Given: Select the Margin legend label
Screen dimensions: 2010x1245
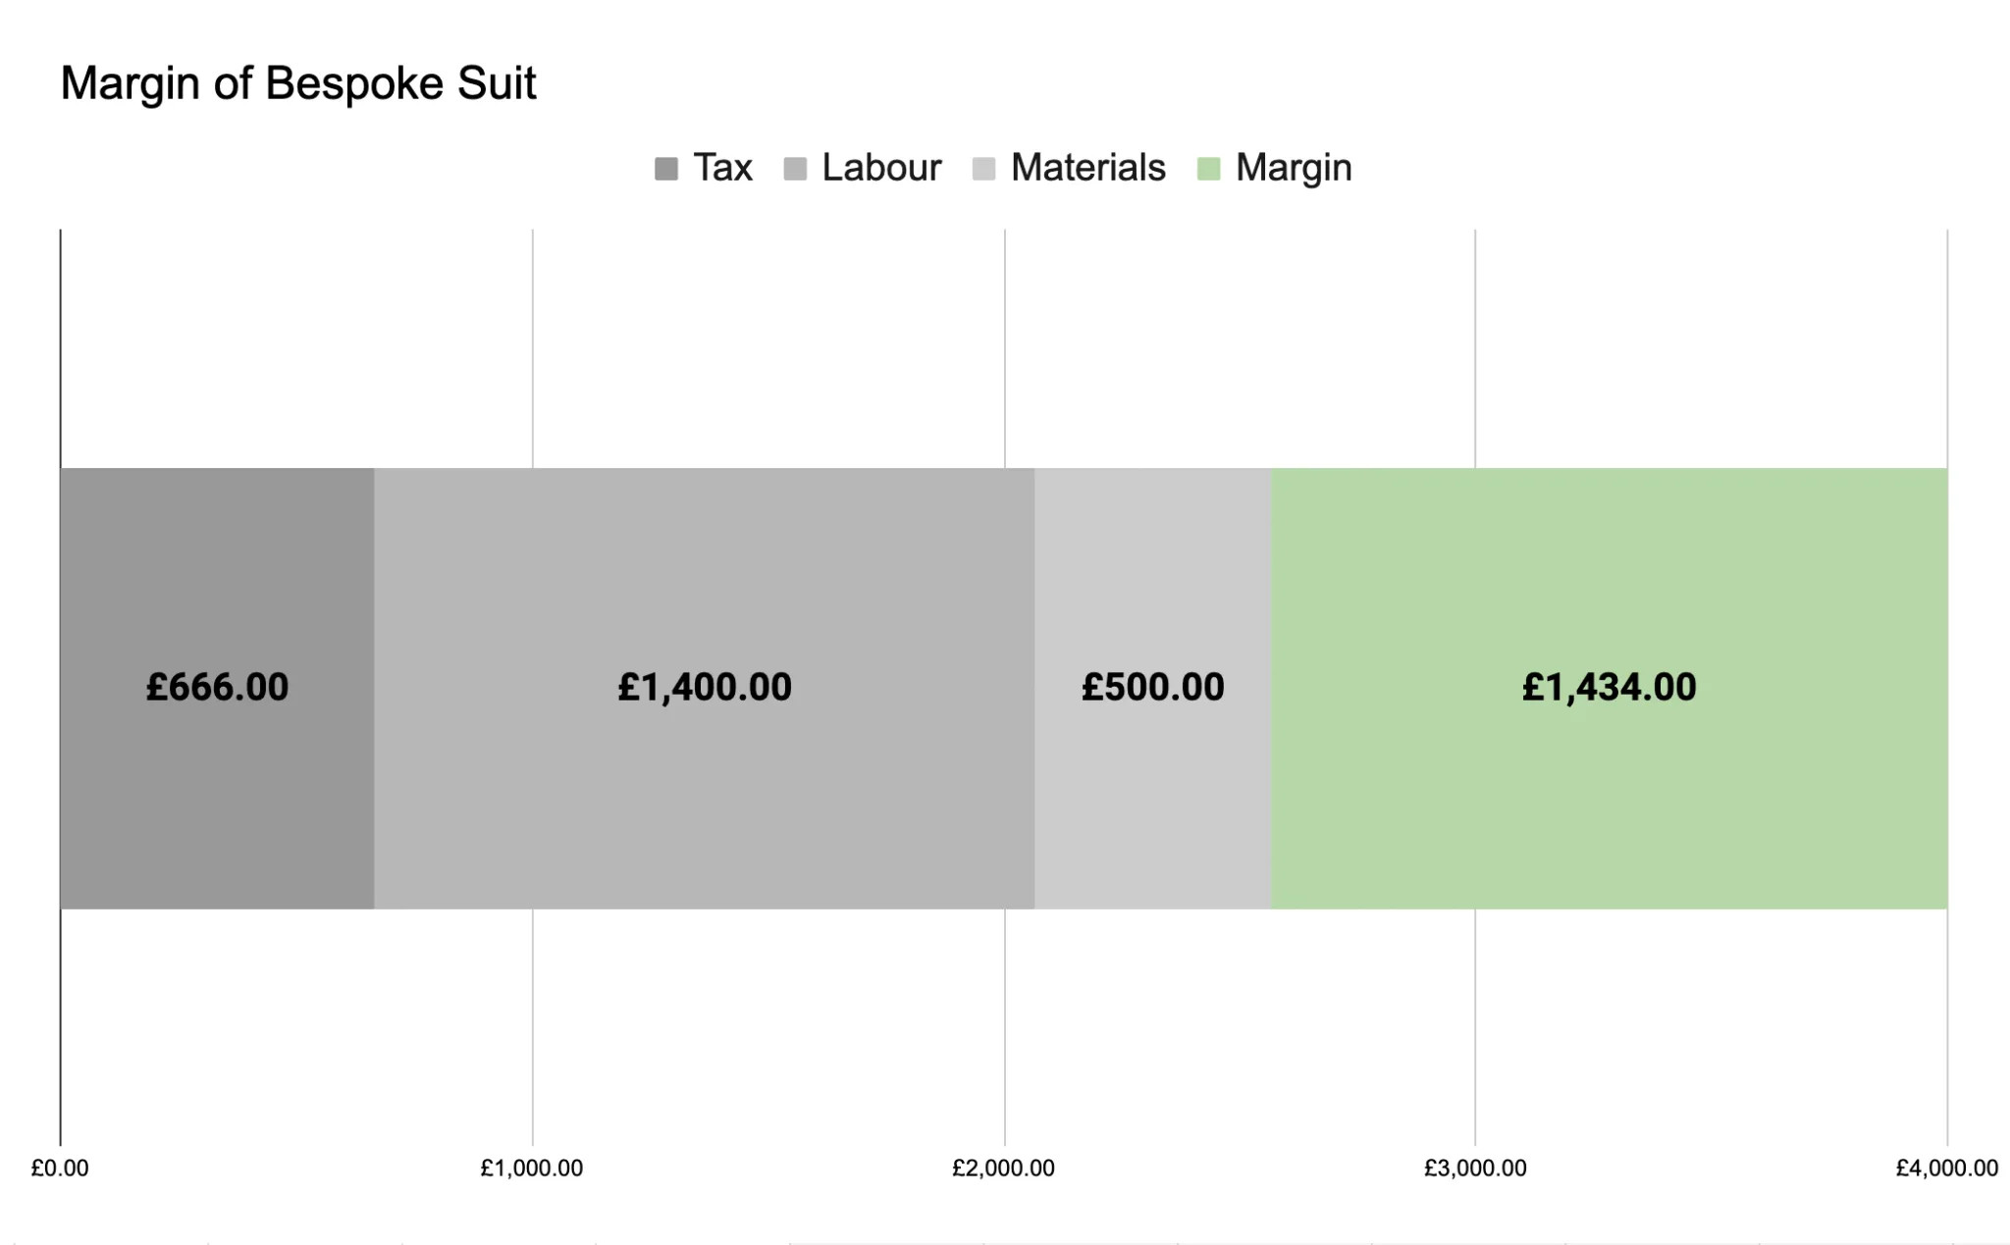Looking at the screenshot, I should click(1294, 169).
